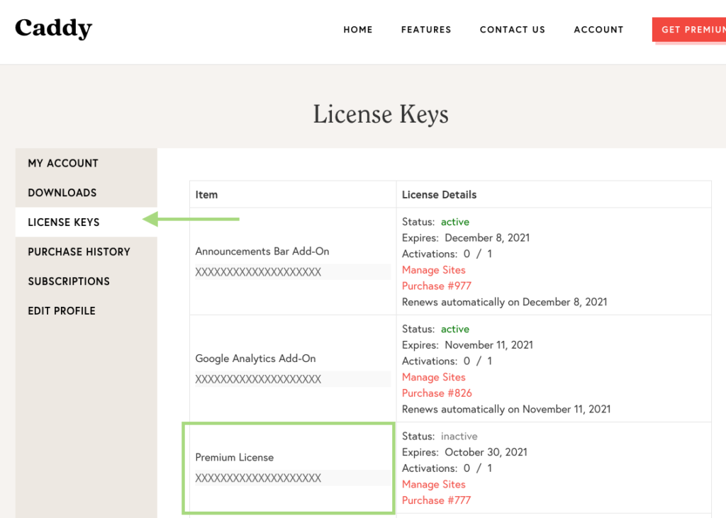Open Account menu item
The height and width of the screenshot is (518, 726).
coord(598,30)
